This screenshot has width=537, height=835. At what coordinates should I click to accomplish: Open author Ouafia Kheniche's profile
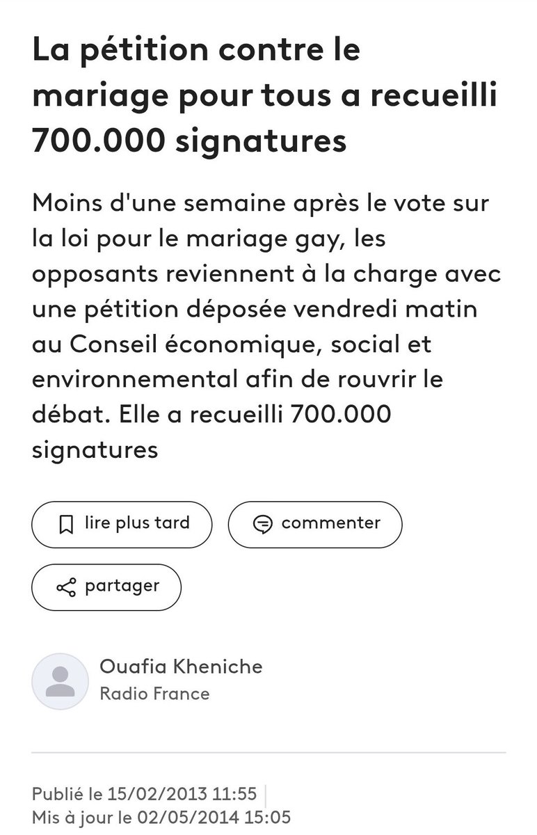(182, 667)
